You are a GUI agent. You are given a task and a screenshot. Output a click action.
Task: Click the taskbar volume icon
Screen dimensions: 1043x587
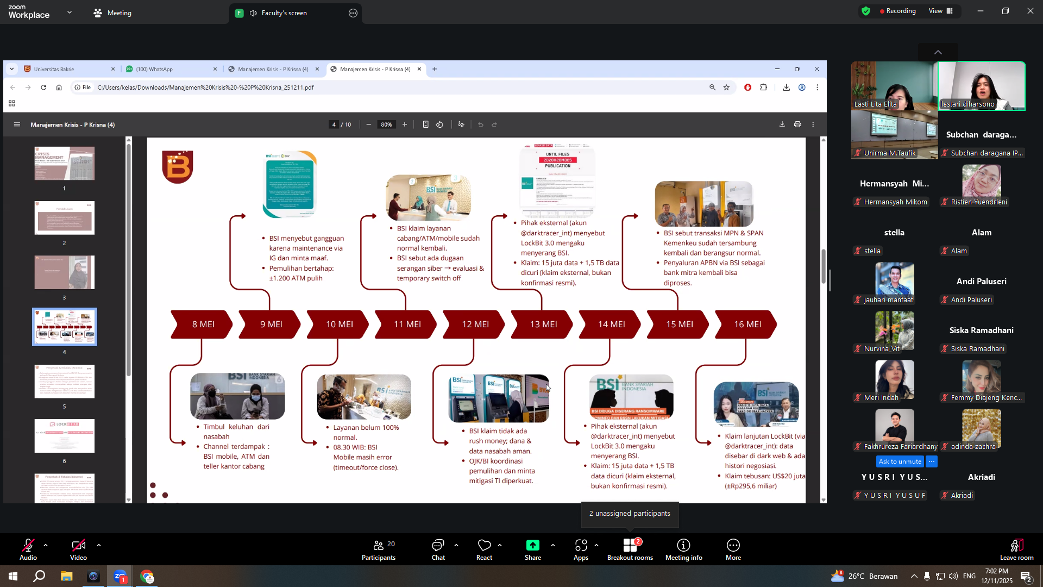953,576
